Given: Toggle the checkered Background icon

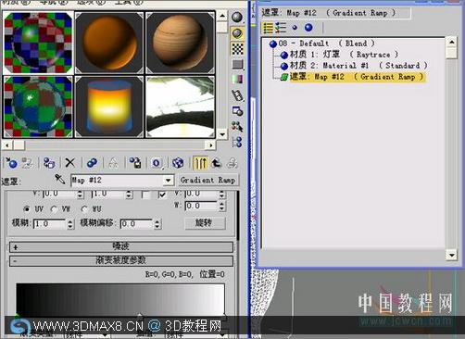Looking at the screenshot, I should point(237,49).
